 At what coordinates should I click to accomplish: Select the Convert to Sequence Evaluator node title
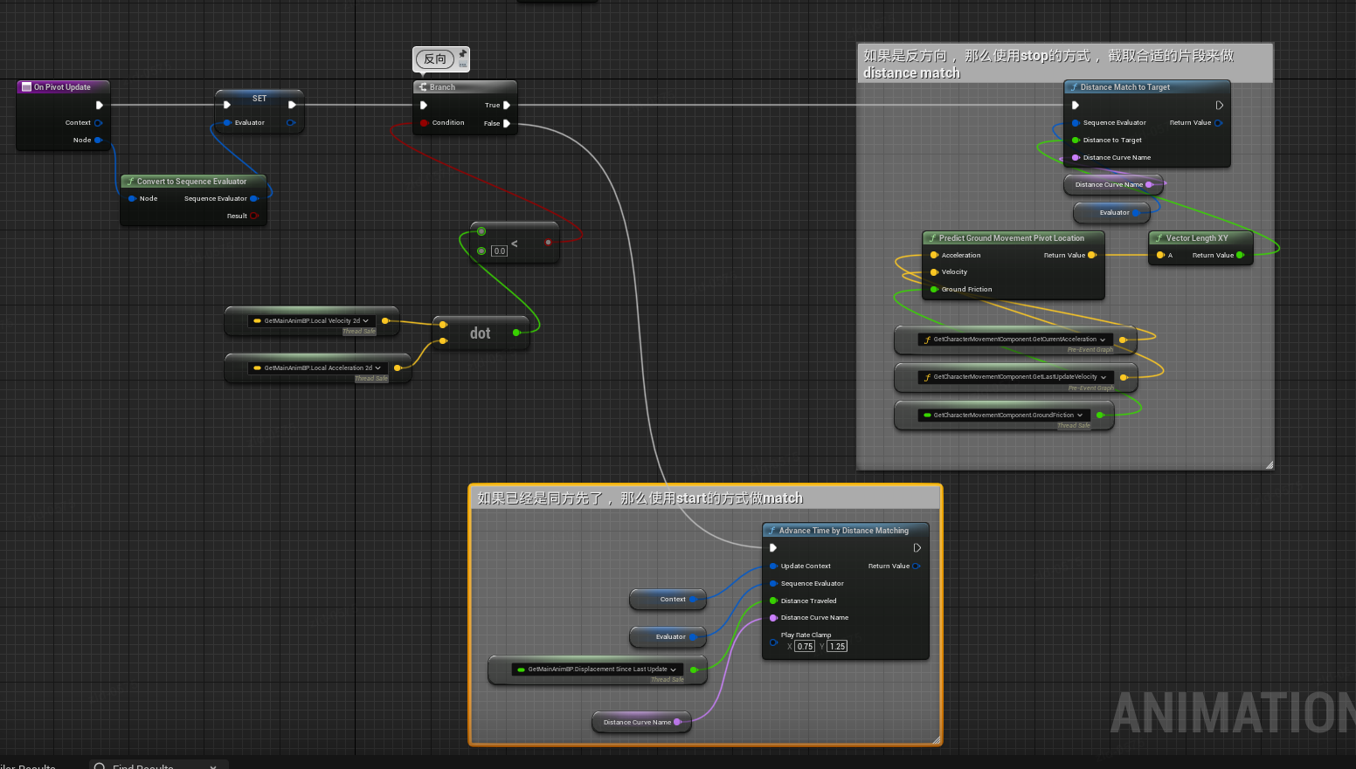tap(191, 182)
